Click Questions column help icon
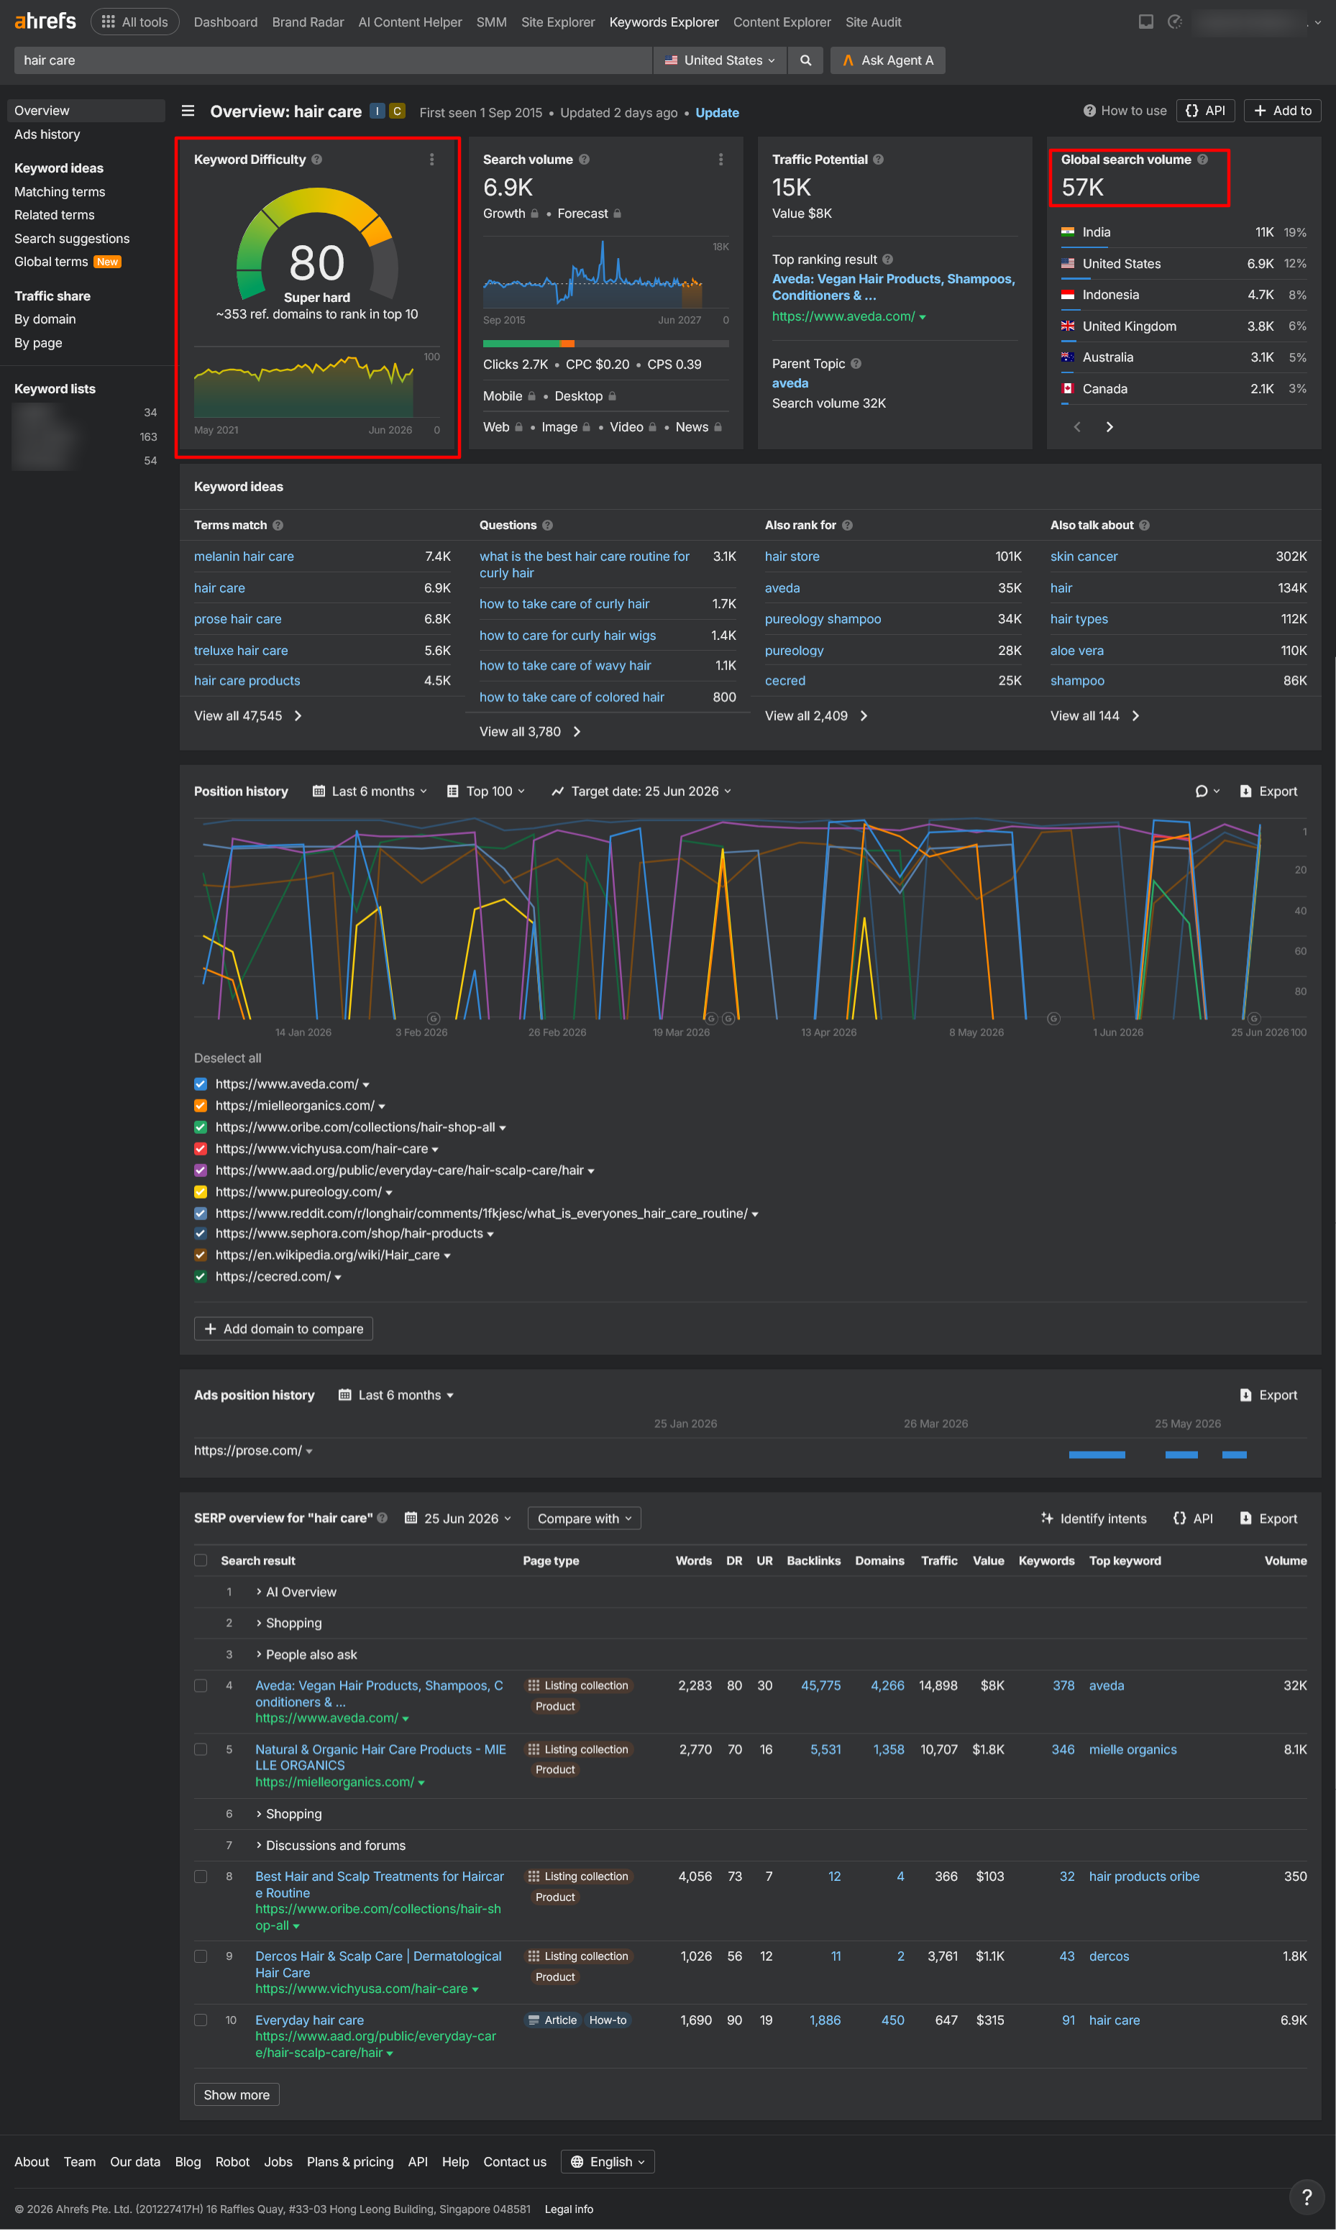Screen dimensions: 1336x2231 pyautogui.click(x=548, y=526)
